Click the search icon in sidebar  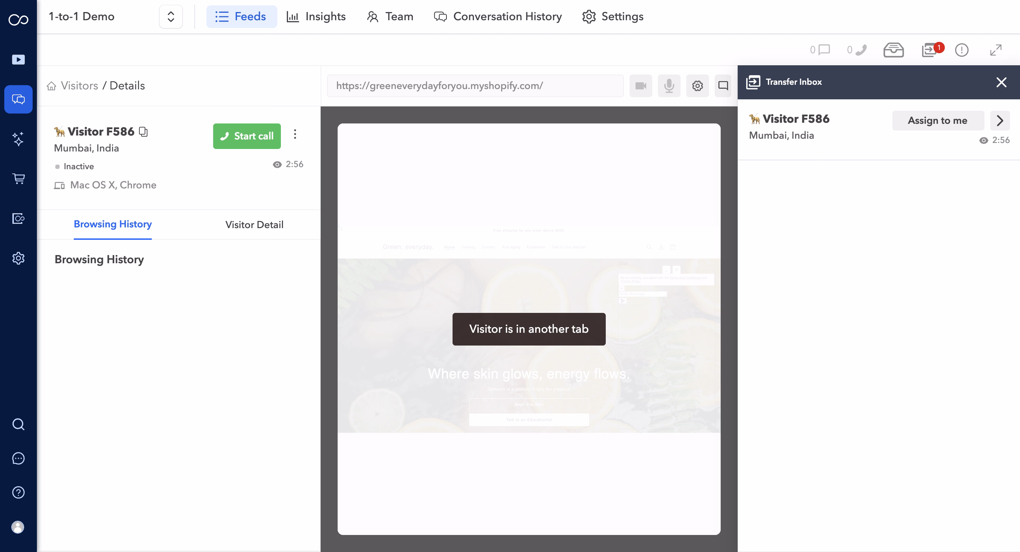(x=18, y=424)
